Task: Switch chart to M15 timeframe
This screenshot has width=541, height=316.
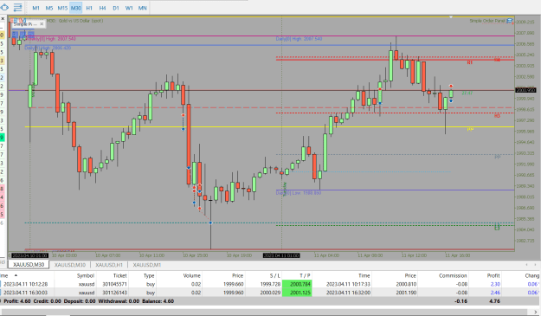Action: (62, 8)
